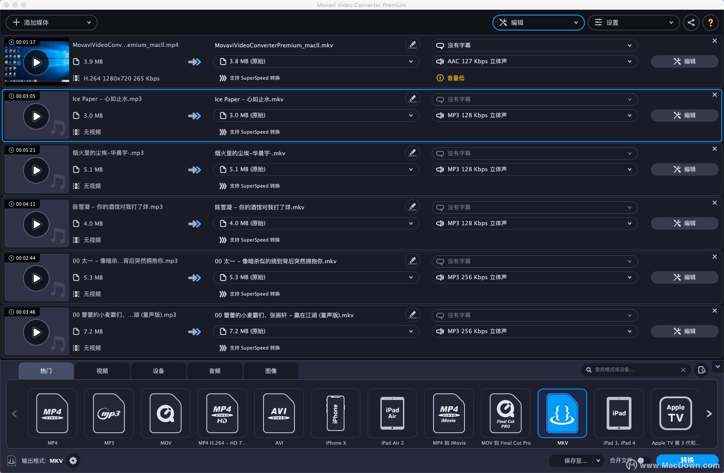Screen dimensions: 724x473
Task: Select the AVI format preset
Action: pyautogui.click(x=279, y=414)
